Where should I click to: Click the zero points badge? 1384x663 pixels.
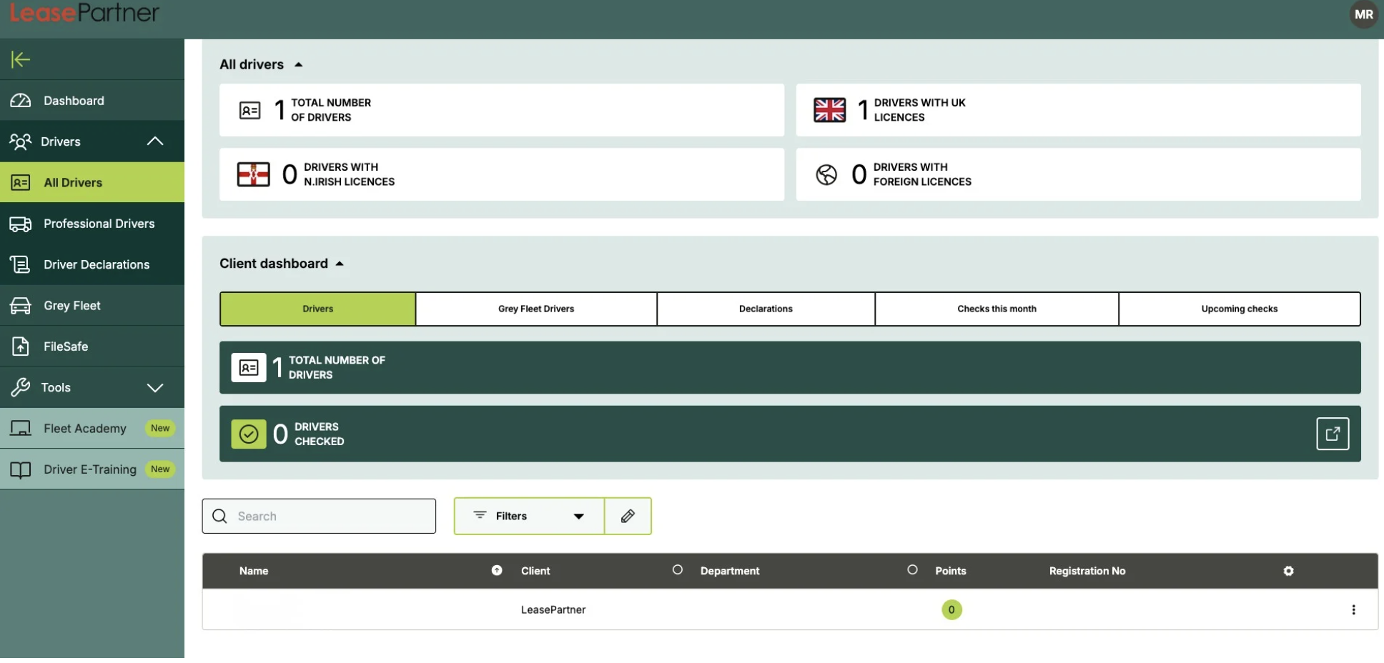tap(951, 609)
